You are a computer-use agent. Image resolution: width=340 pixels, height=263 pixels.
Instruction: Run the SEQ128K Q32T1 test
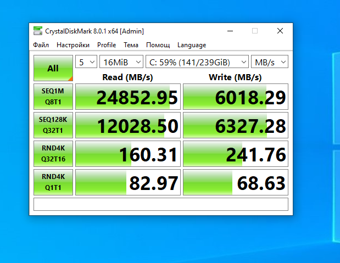click(x=53, y=125)
